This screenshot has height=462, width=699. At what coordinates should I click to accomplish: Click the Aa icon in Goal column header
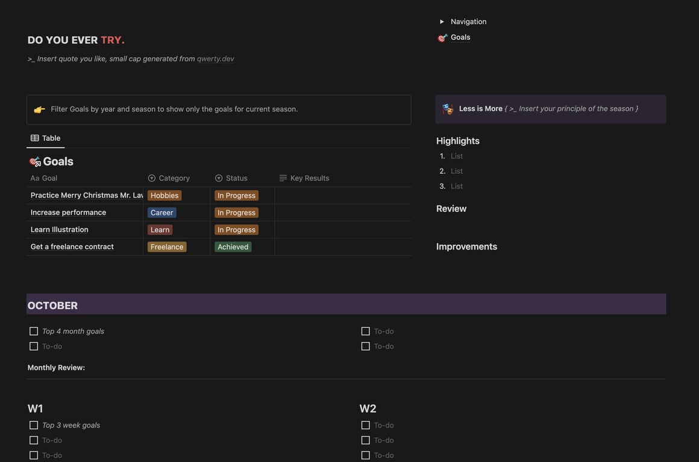pyautogui.click(x=35, y=178)
